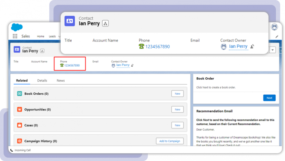The height and width of the screenshot is (161, 285).
Task: Click New in the Opportunities list
Action: [178, 109]
